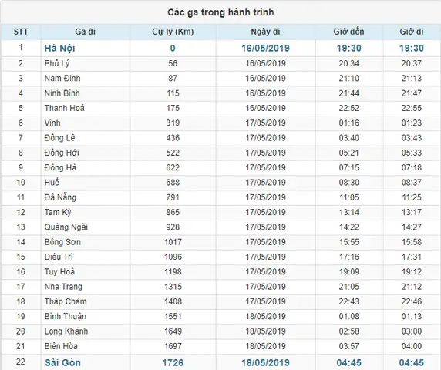Click distance value 1551 for Bình Thuận
This screenshot has width=441, height=370.
(173, 316)
